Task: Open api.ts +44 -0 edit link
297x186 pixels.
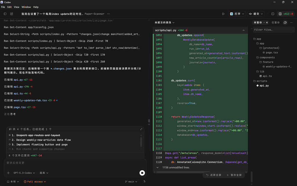Action: (18, 93)
